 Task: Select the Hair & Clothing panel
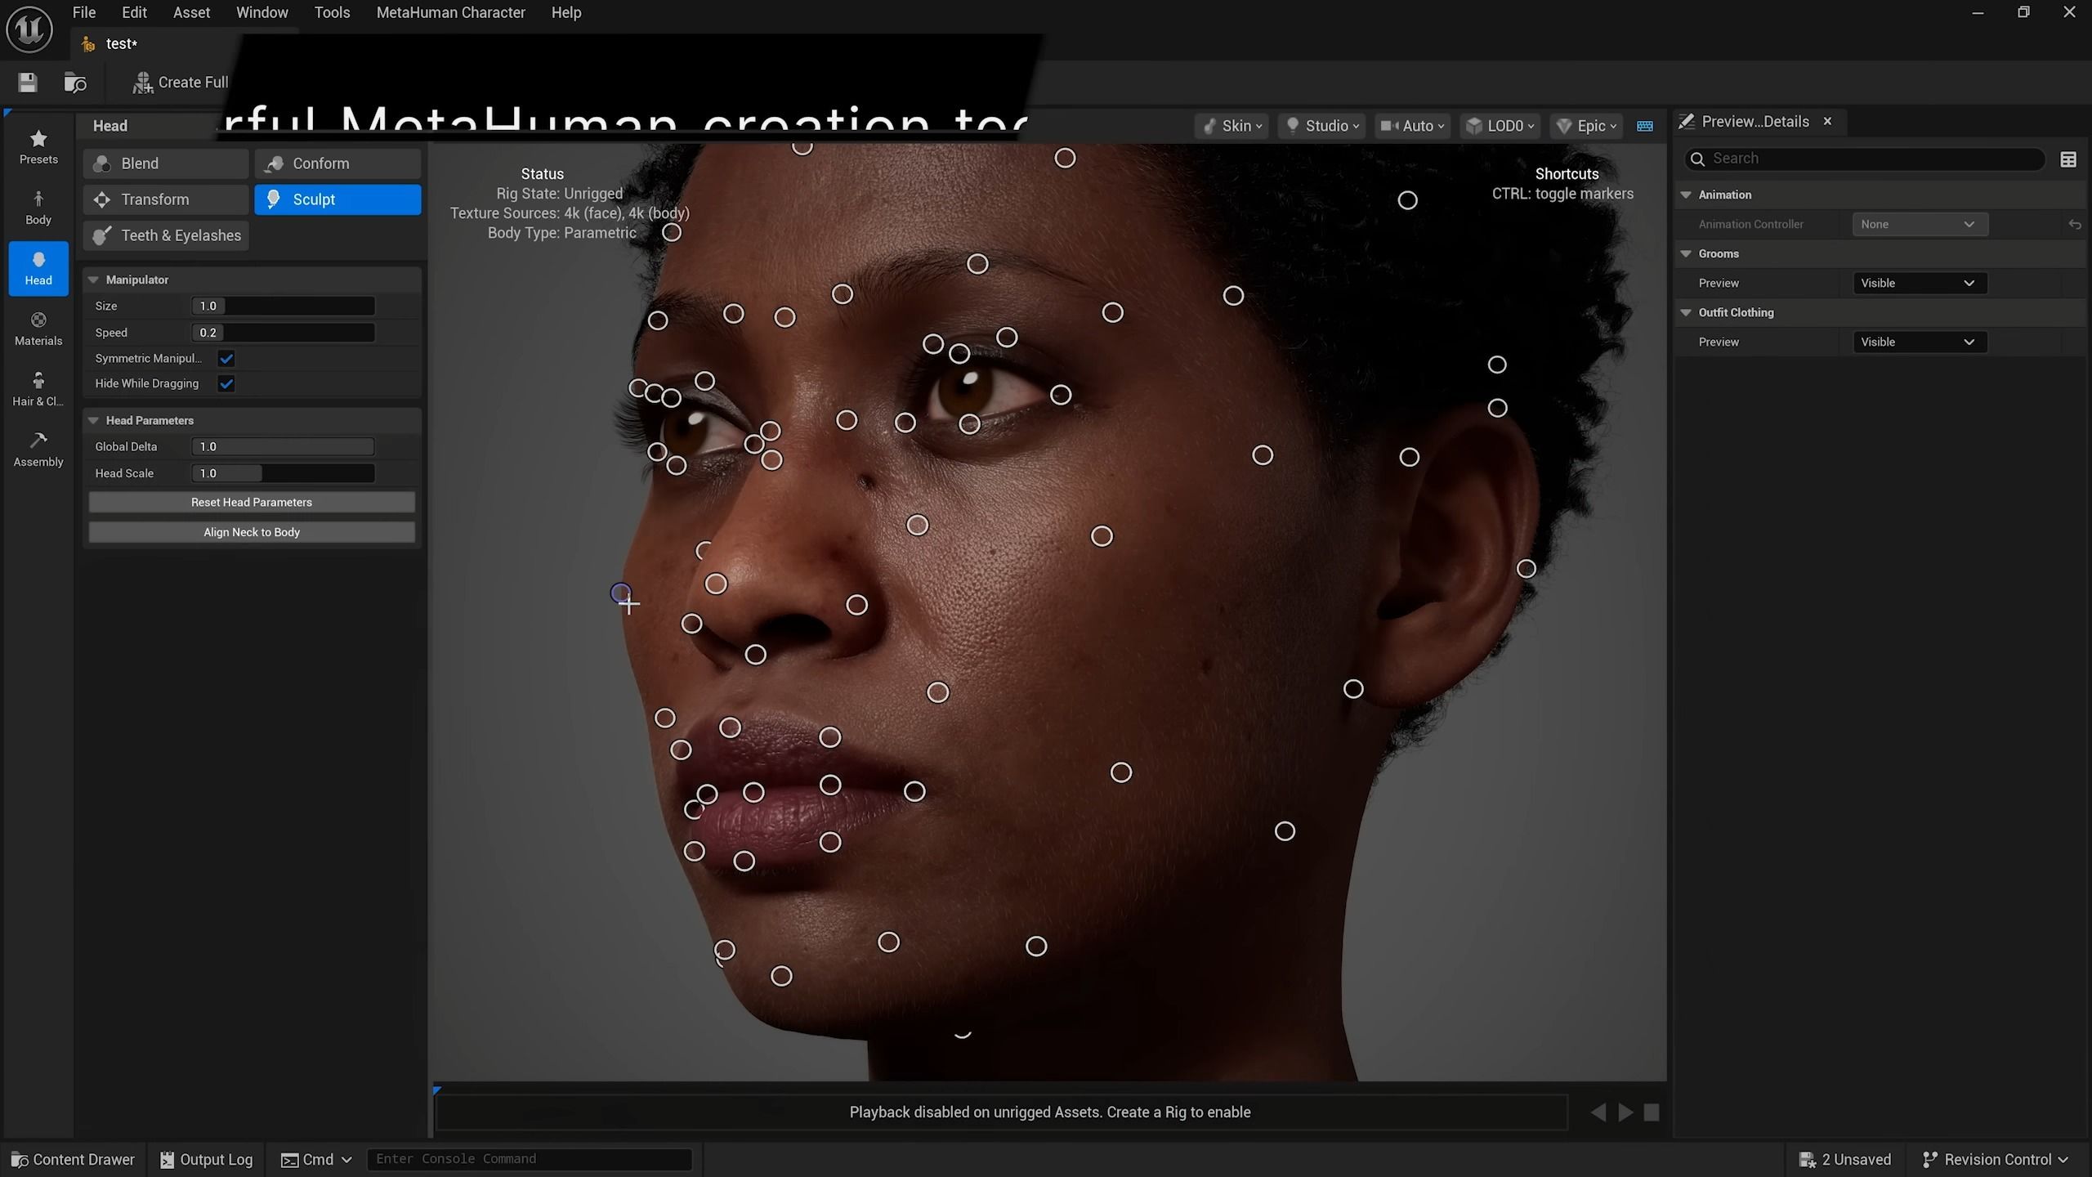[38, 388]
